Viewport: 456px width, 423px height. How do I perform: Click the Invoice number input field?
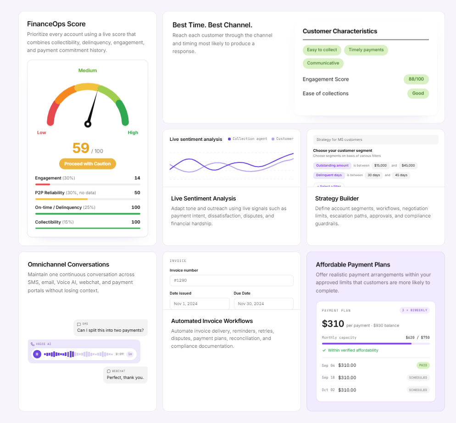232,280
